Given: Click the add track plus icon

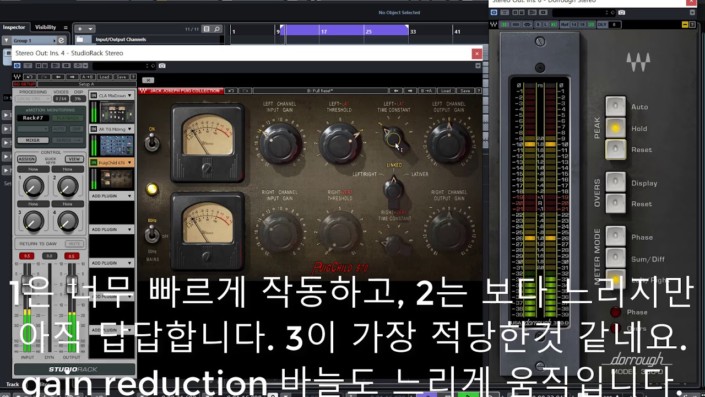Looking at the screenshot, I should (80, 29).
